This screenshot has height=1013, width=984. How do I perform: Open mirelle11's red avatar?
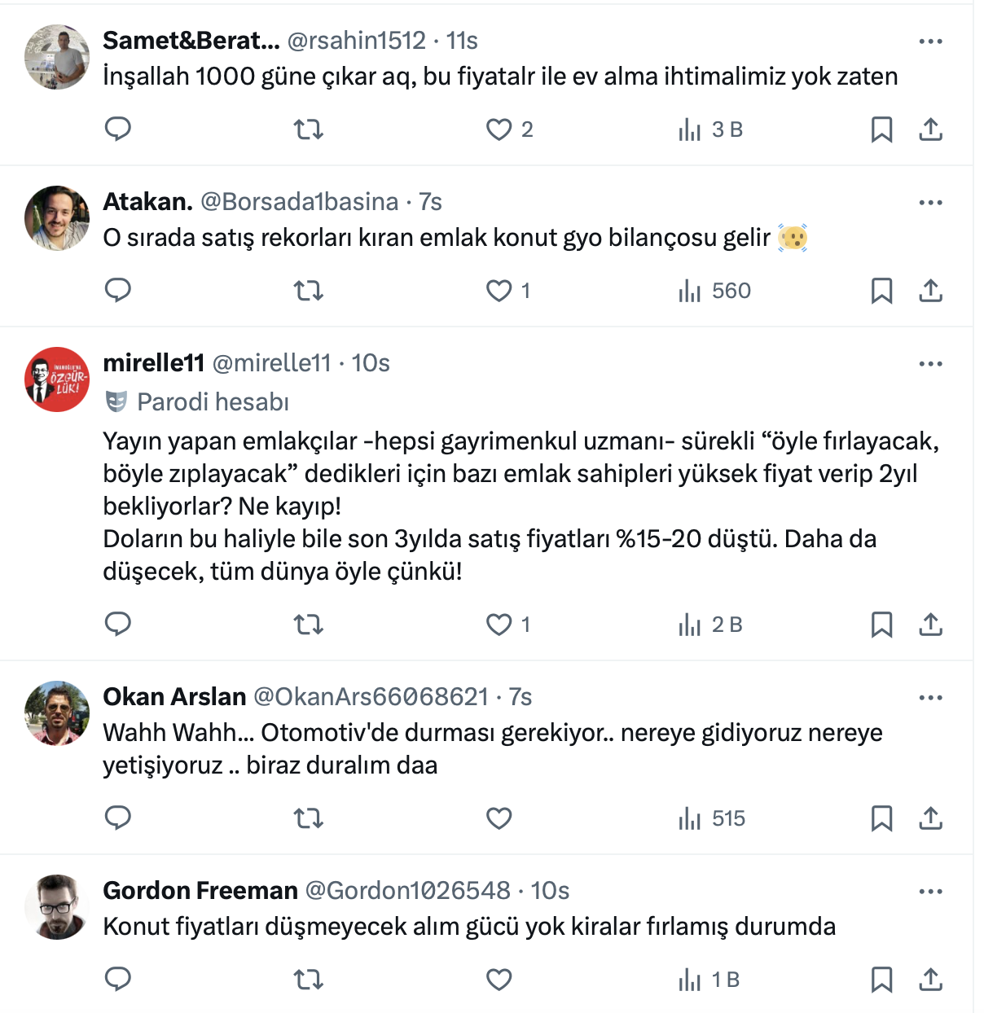(x=57, y=379)
